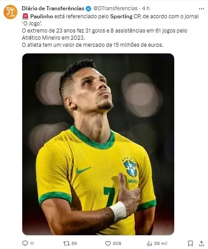This screenshot has width=208, height=249.
Task: Open the three-dot more options menu
Action: (x=201, y=9)
